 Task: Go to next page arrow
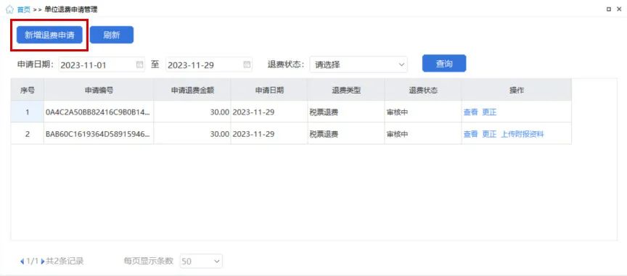(42, 262)
